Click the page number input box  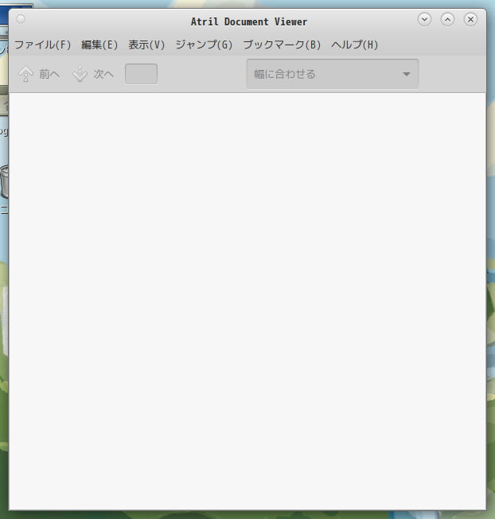[141, 74]
